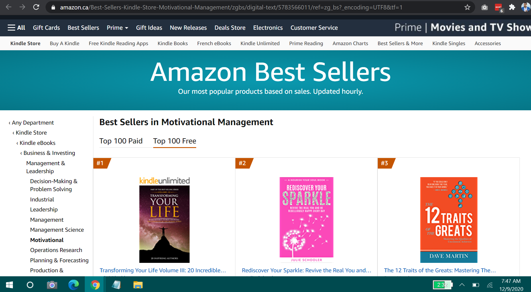Screen dimensions: 531x292
Task: Open File Explorer from the taskbar
Action: pyautogui.click(x=138, y=285)
